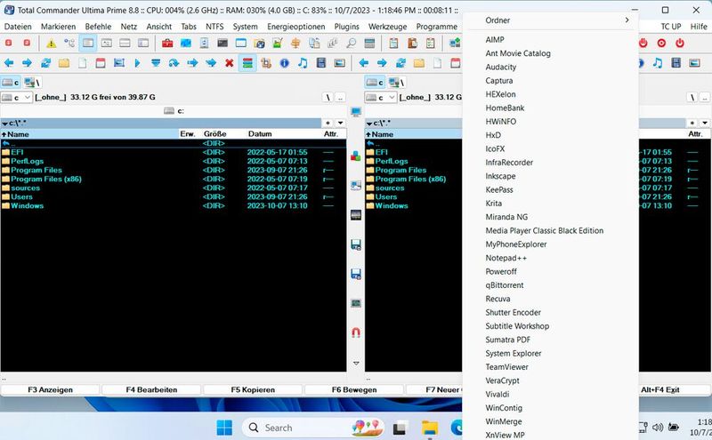Image resolution: width=712 pixels, height=440 pixels.
Task: Open the Energieoptionen menu
Action: pos(296,27)
